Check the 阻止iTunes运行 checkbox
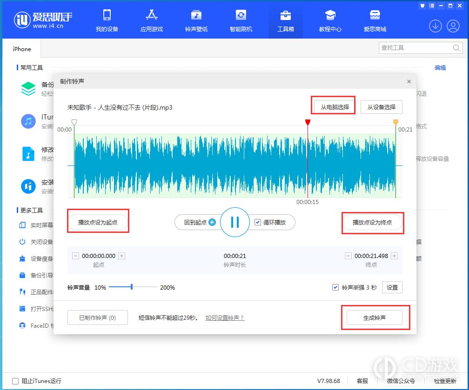This screenshot has width=469, height=390. [x=16, y=381]
